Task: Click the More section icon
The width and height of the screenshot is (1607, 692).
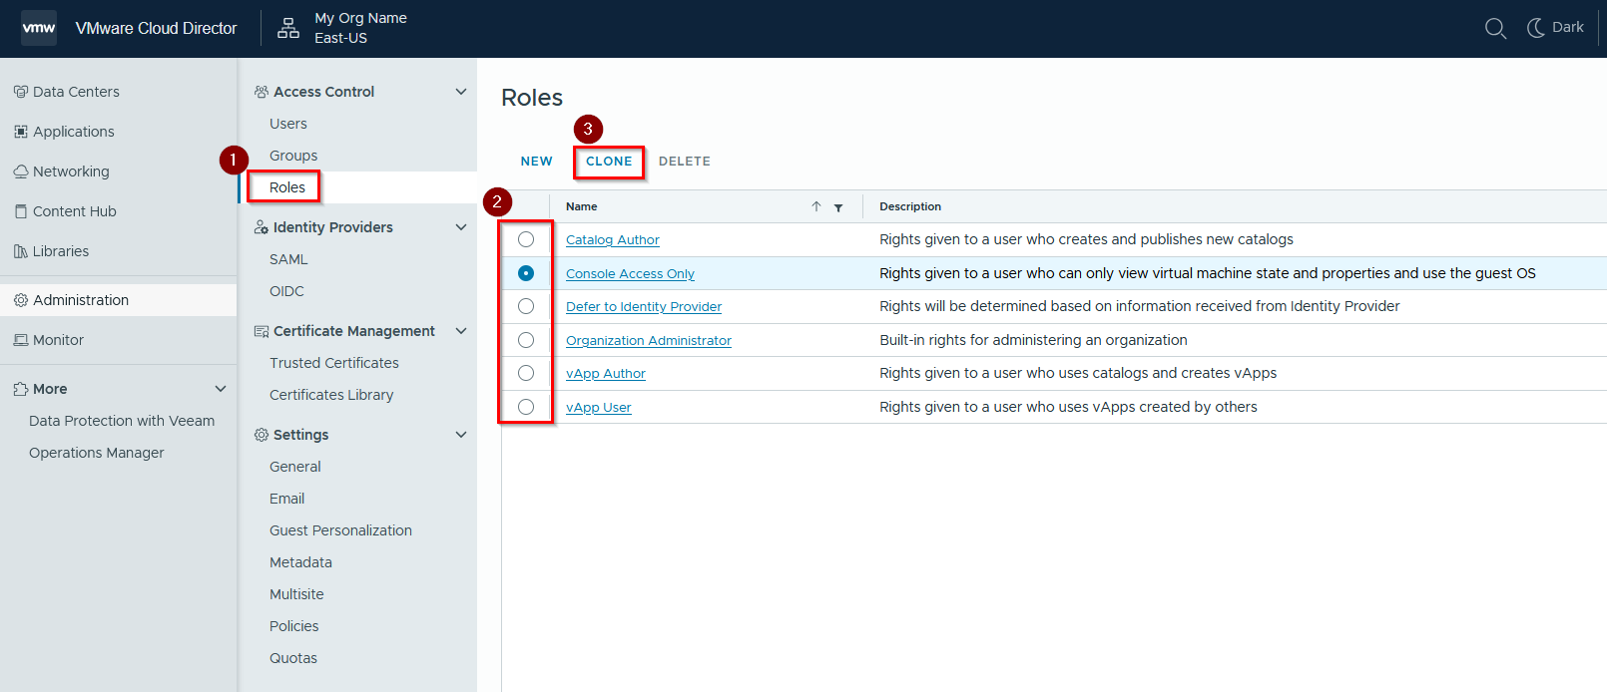Action: (21, 389)
